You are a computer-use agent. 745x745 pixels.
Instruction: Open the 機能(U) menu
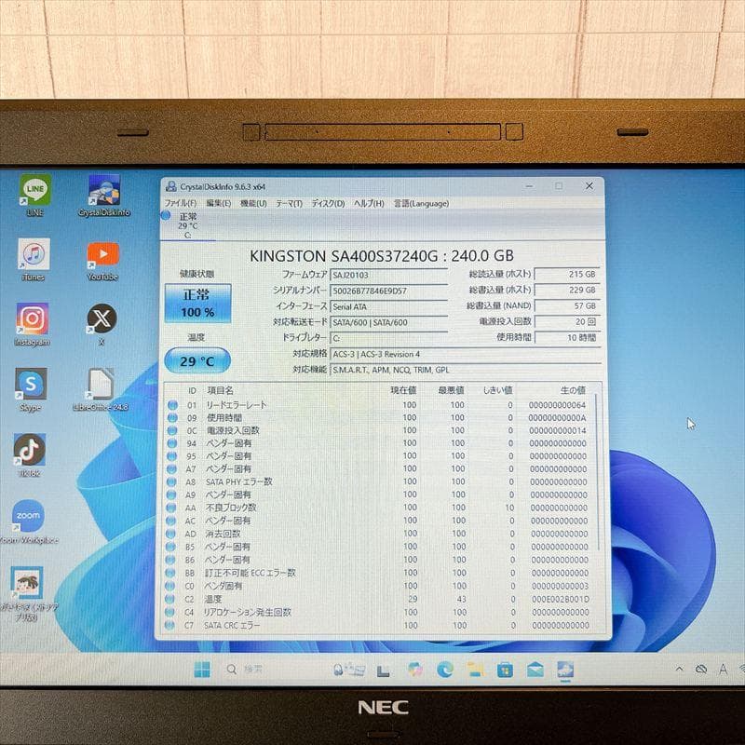click(x=253, y=203)
